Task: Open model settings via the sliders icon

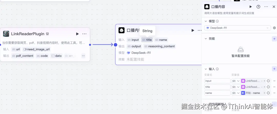Action: [x=274, y=28]
